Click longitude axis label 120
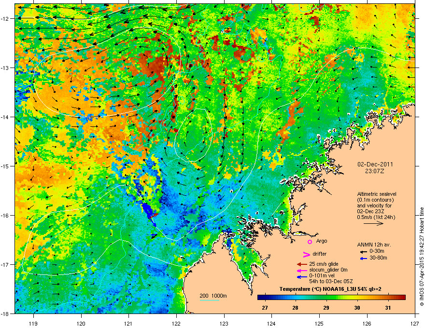Screen dimensions: 425x328 point(81,323)
